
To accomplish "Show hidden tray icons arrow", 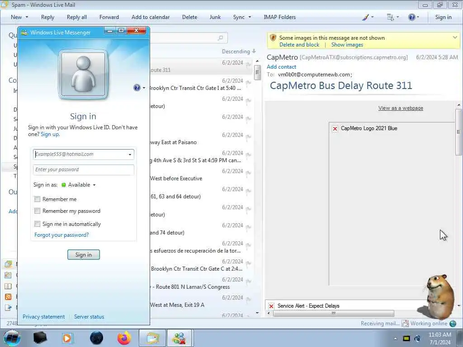I will 395,338.
